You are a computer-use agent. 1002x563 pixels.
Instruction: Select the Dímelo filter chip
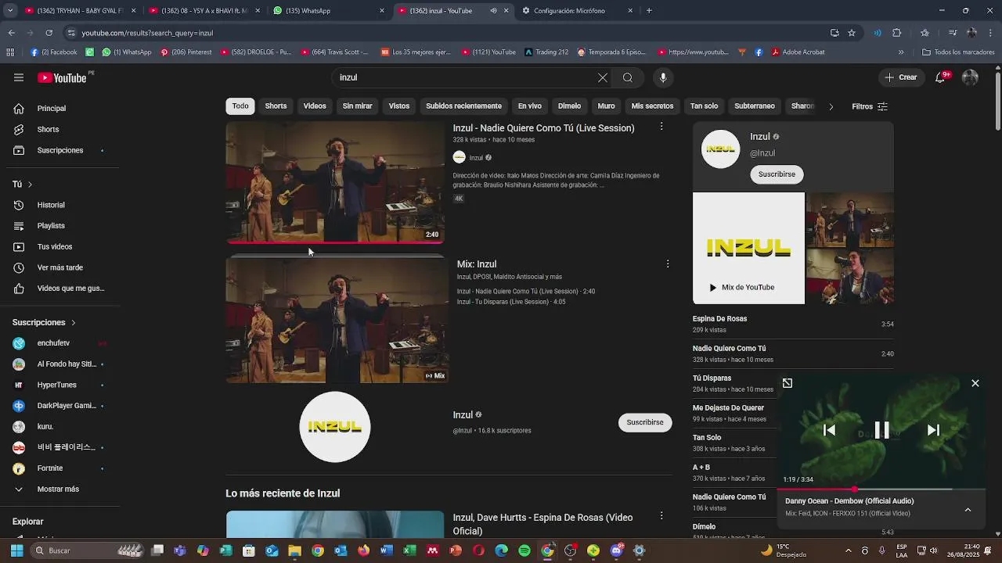[569, 106]
